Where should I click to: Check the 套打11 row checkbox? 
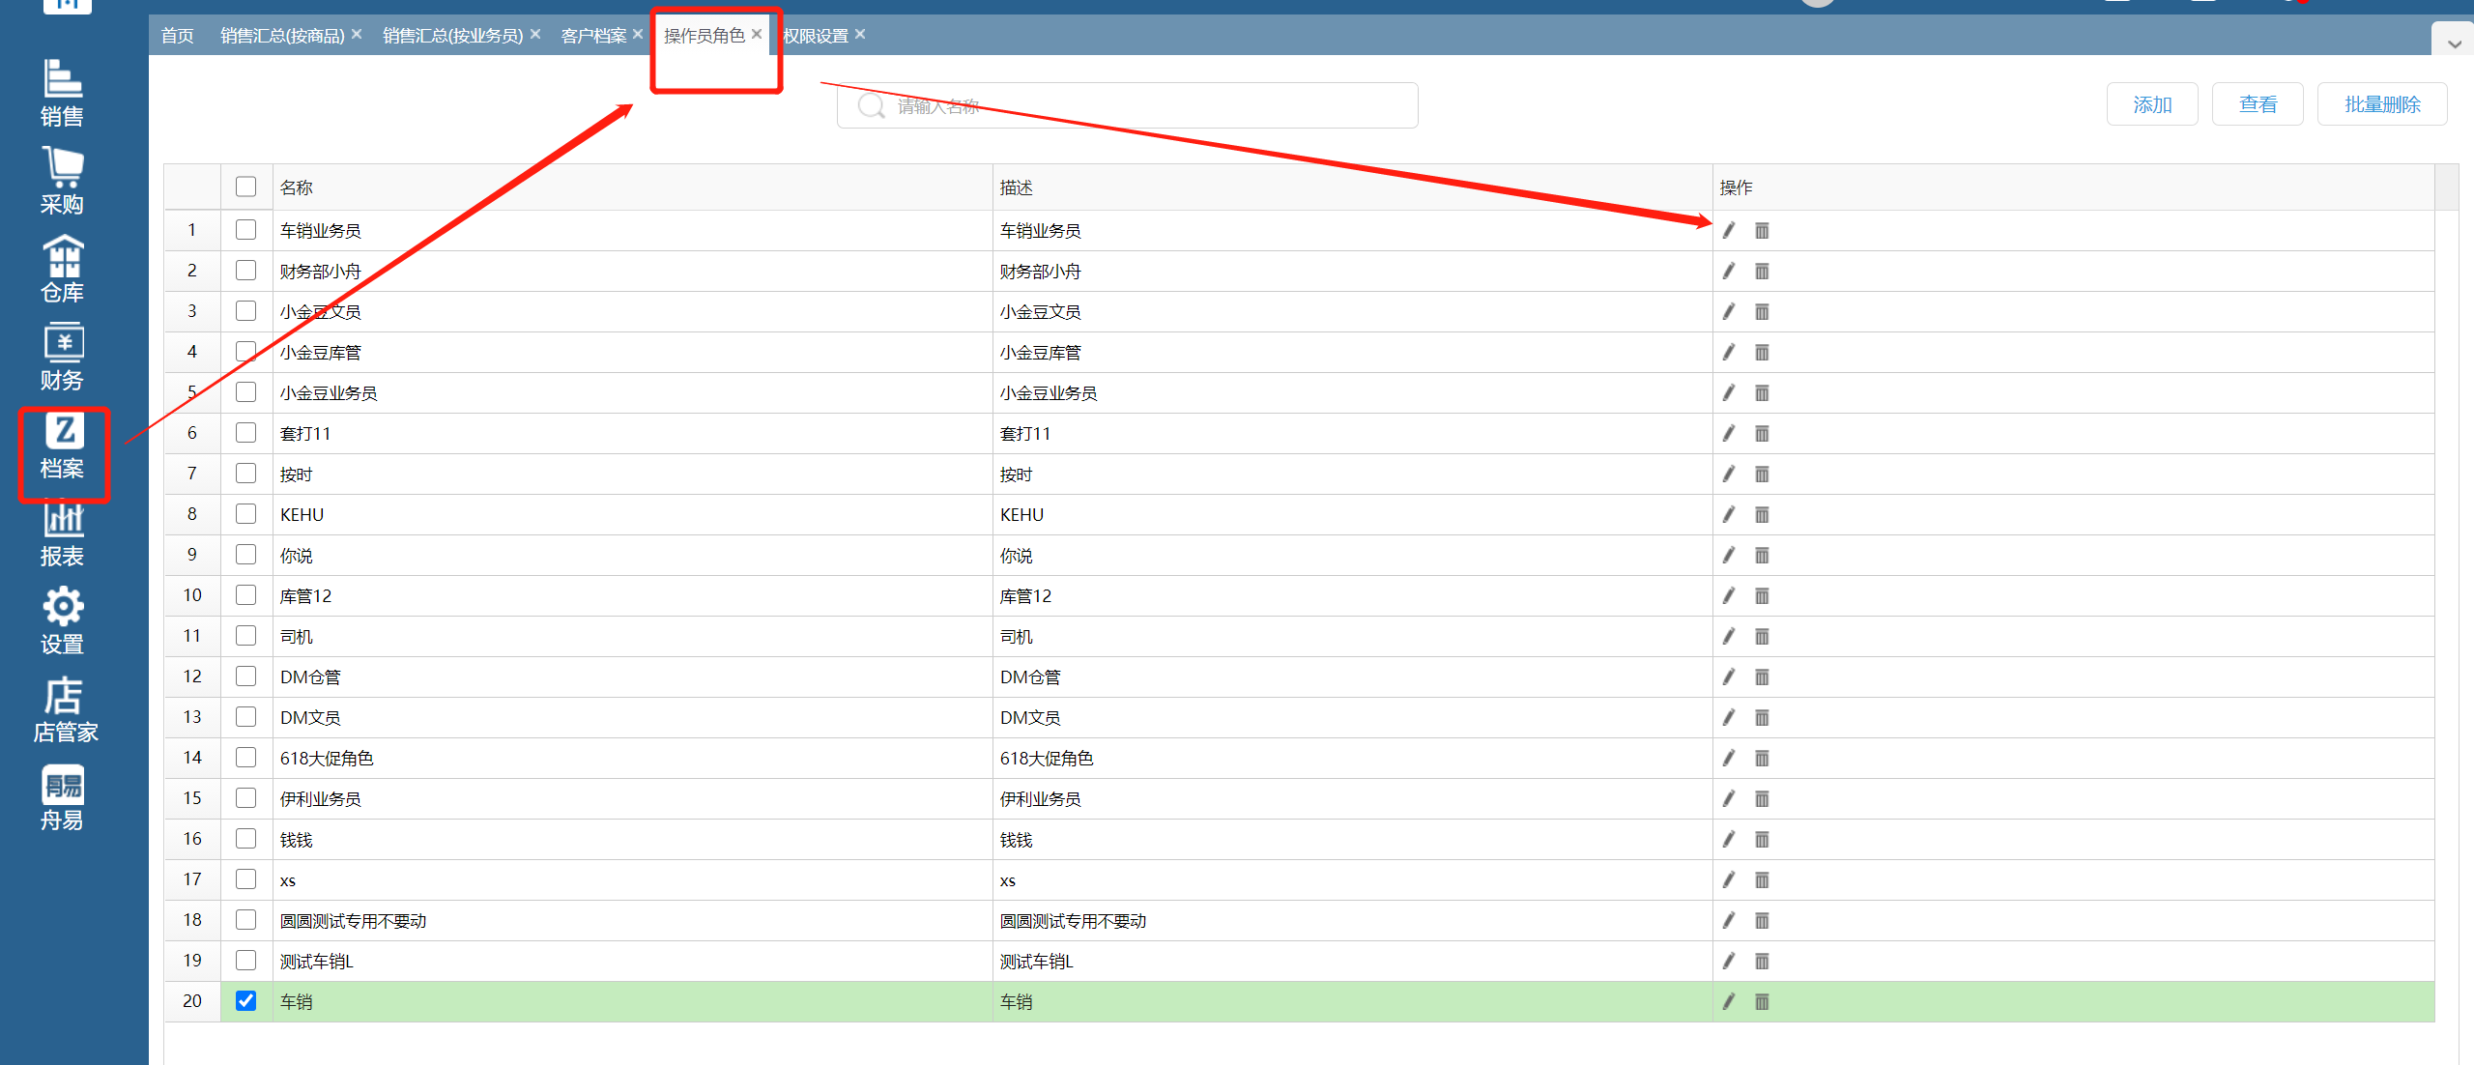pos(246,432)
